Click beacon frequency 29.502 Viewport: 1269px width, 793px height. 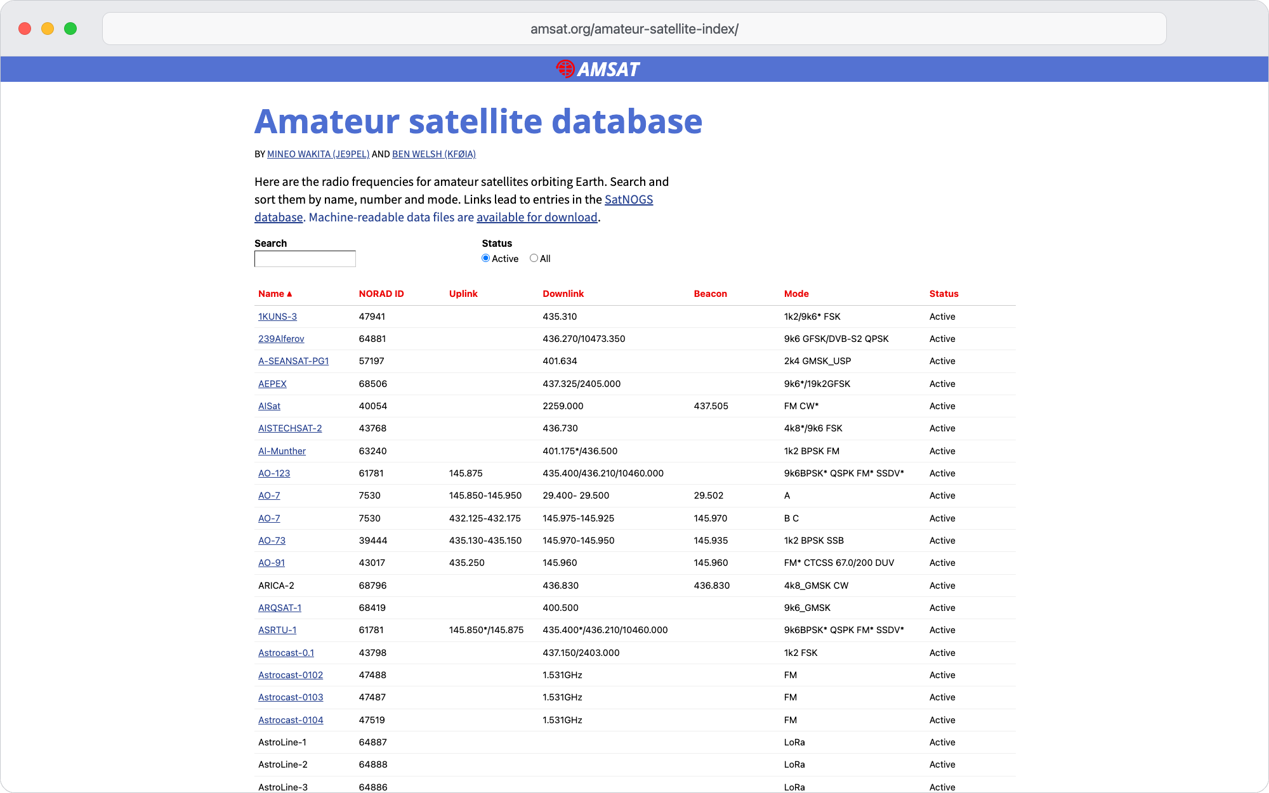coord(709,495)
